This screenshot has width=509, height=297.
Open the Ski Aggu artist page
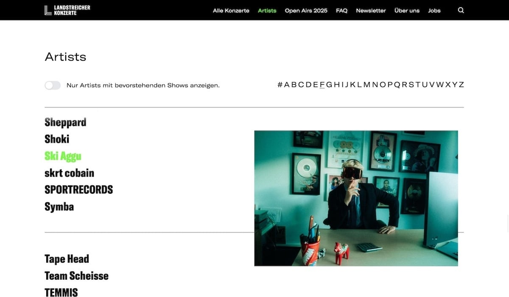coord(63,156)
